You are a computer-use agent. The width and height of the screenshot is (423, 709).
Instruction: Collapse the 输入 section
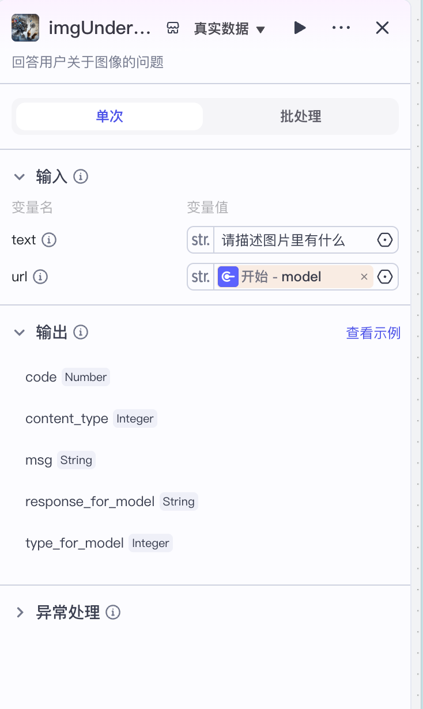pos(20,176)
